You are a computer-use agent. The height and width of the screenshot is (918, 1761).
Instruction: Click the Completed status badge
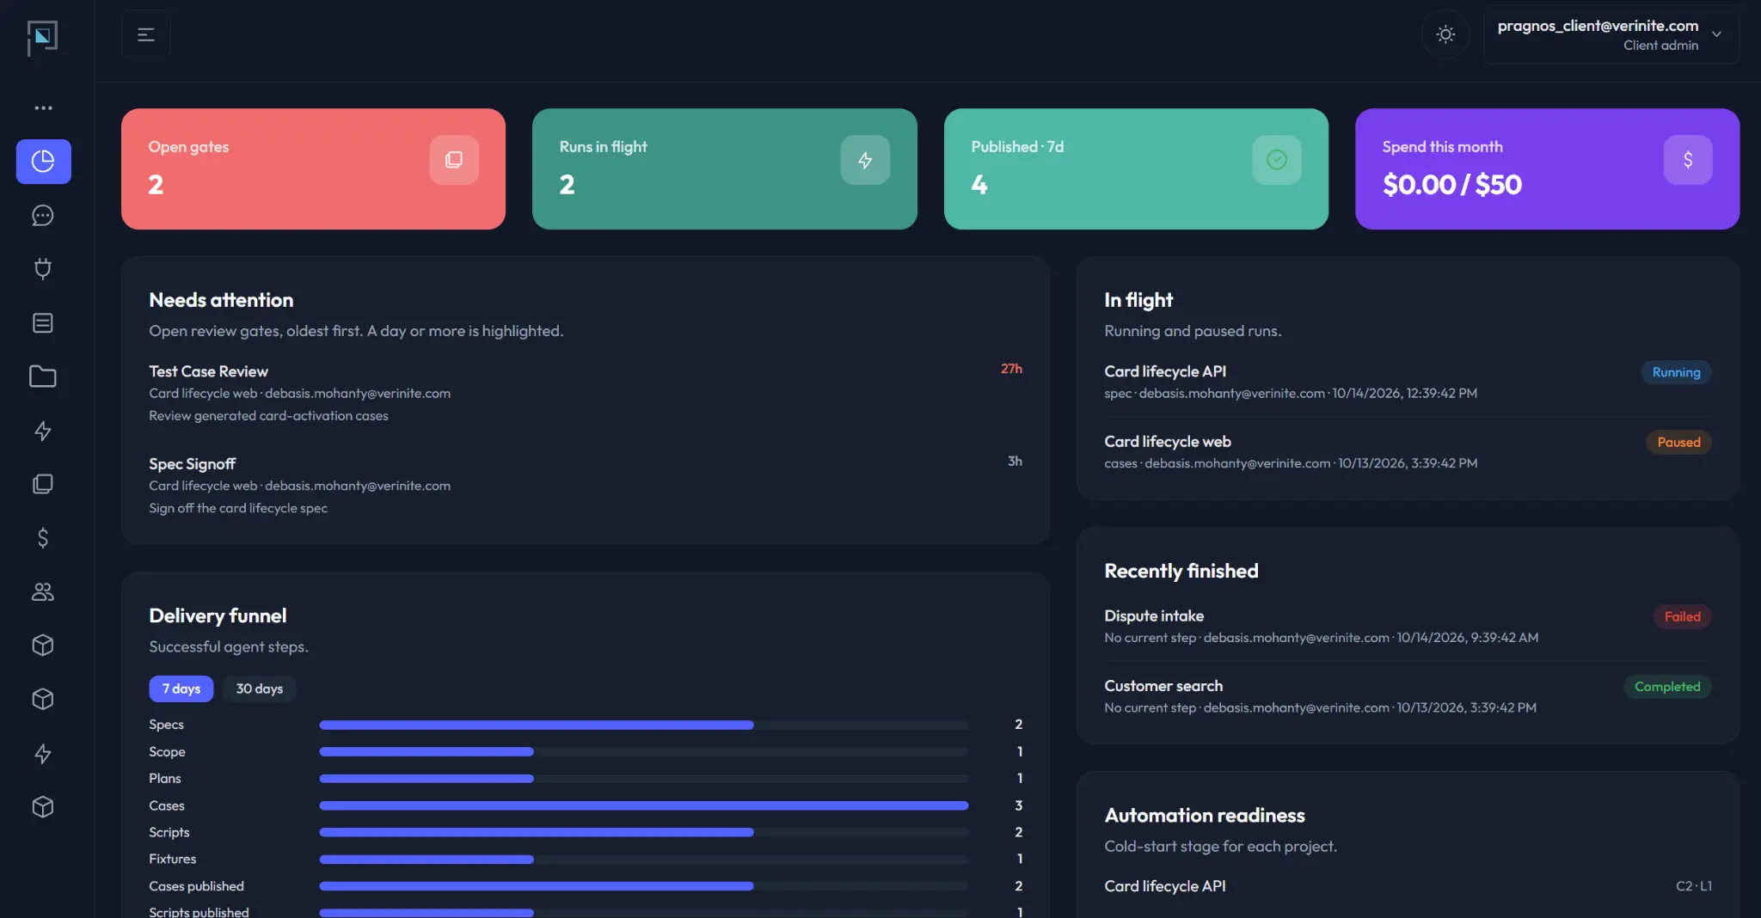click(x=1667, y=686)
